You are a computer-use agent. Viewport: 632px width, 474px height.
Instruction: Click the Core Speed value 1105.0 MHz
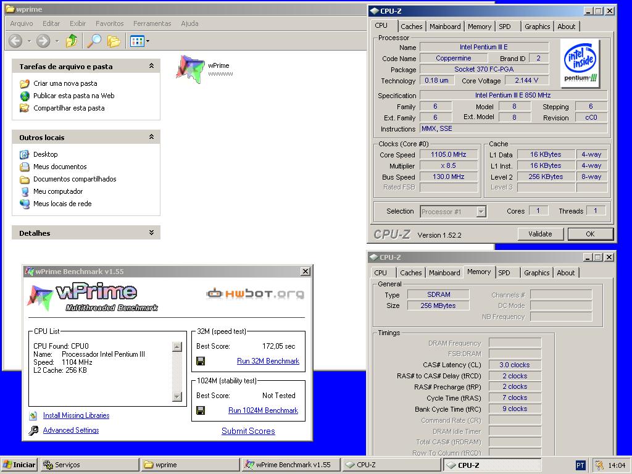click(449, 155)
